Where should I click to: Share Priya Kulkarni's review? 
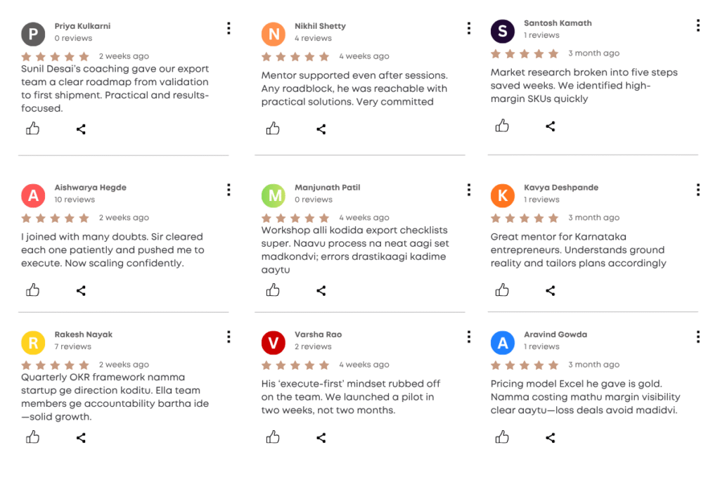pos(81,129)
